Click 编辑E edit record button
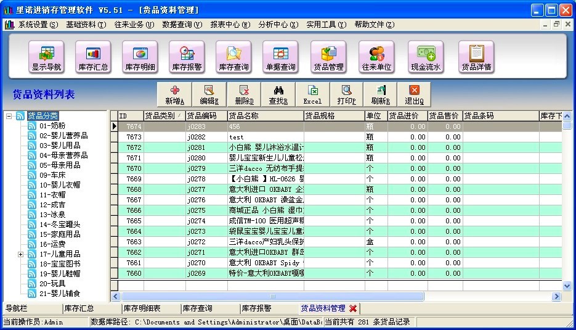Viewport: 576px width, 330px height. click(x=209, y=94)
